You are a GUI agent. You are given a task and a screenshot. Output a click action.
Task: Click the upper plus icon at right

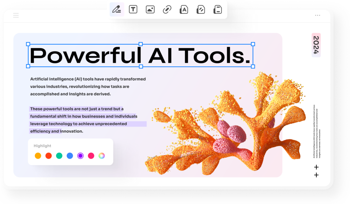click(316, 167)
